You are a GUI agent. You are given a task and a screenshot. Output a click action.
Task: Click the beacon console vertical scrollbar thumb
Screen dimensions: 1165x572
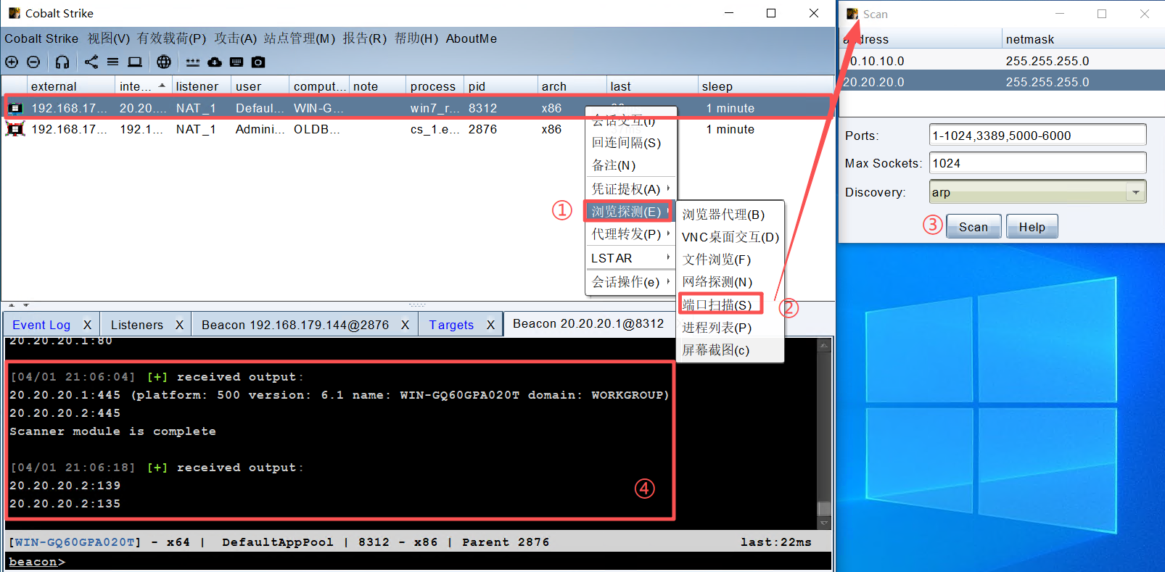pos(824,507)
